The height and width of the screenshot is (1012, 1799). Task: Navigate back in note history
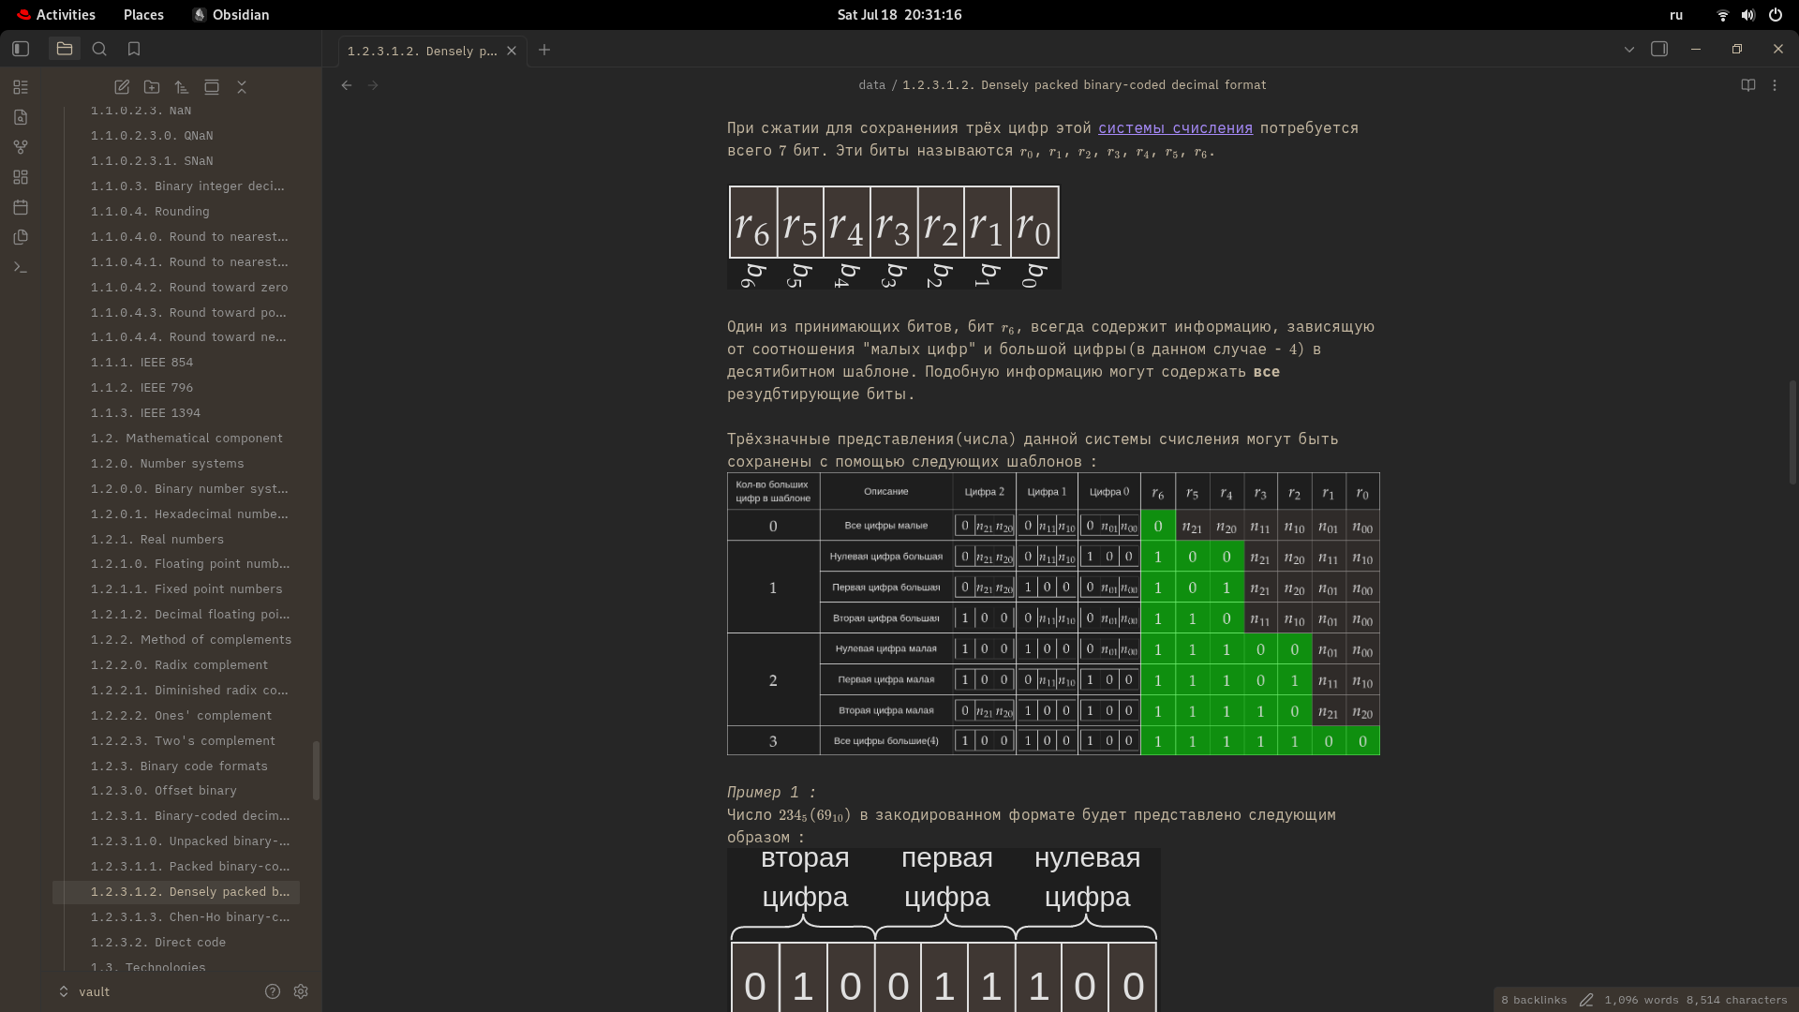[347, 85]
